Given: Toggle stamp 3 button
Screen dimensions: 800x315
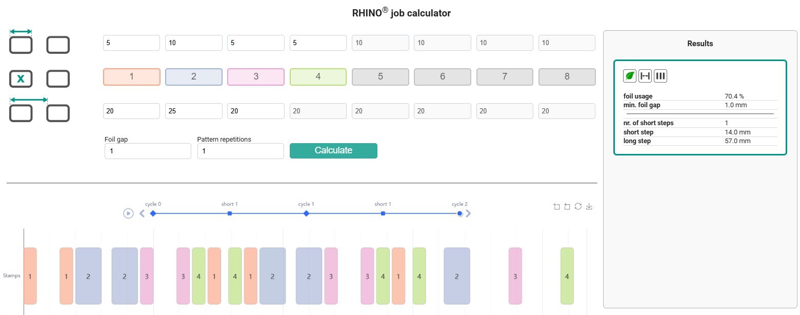Looking at the screenshot, I should 256,77.
